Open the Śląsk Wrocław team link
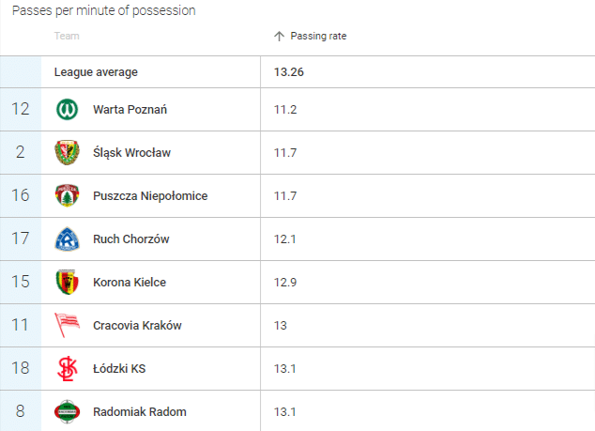The image size is (595, 431). tap(131, 153)
